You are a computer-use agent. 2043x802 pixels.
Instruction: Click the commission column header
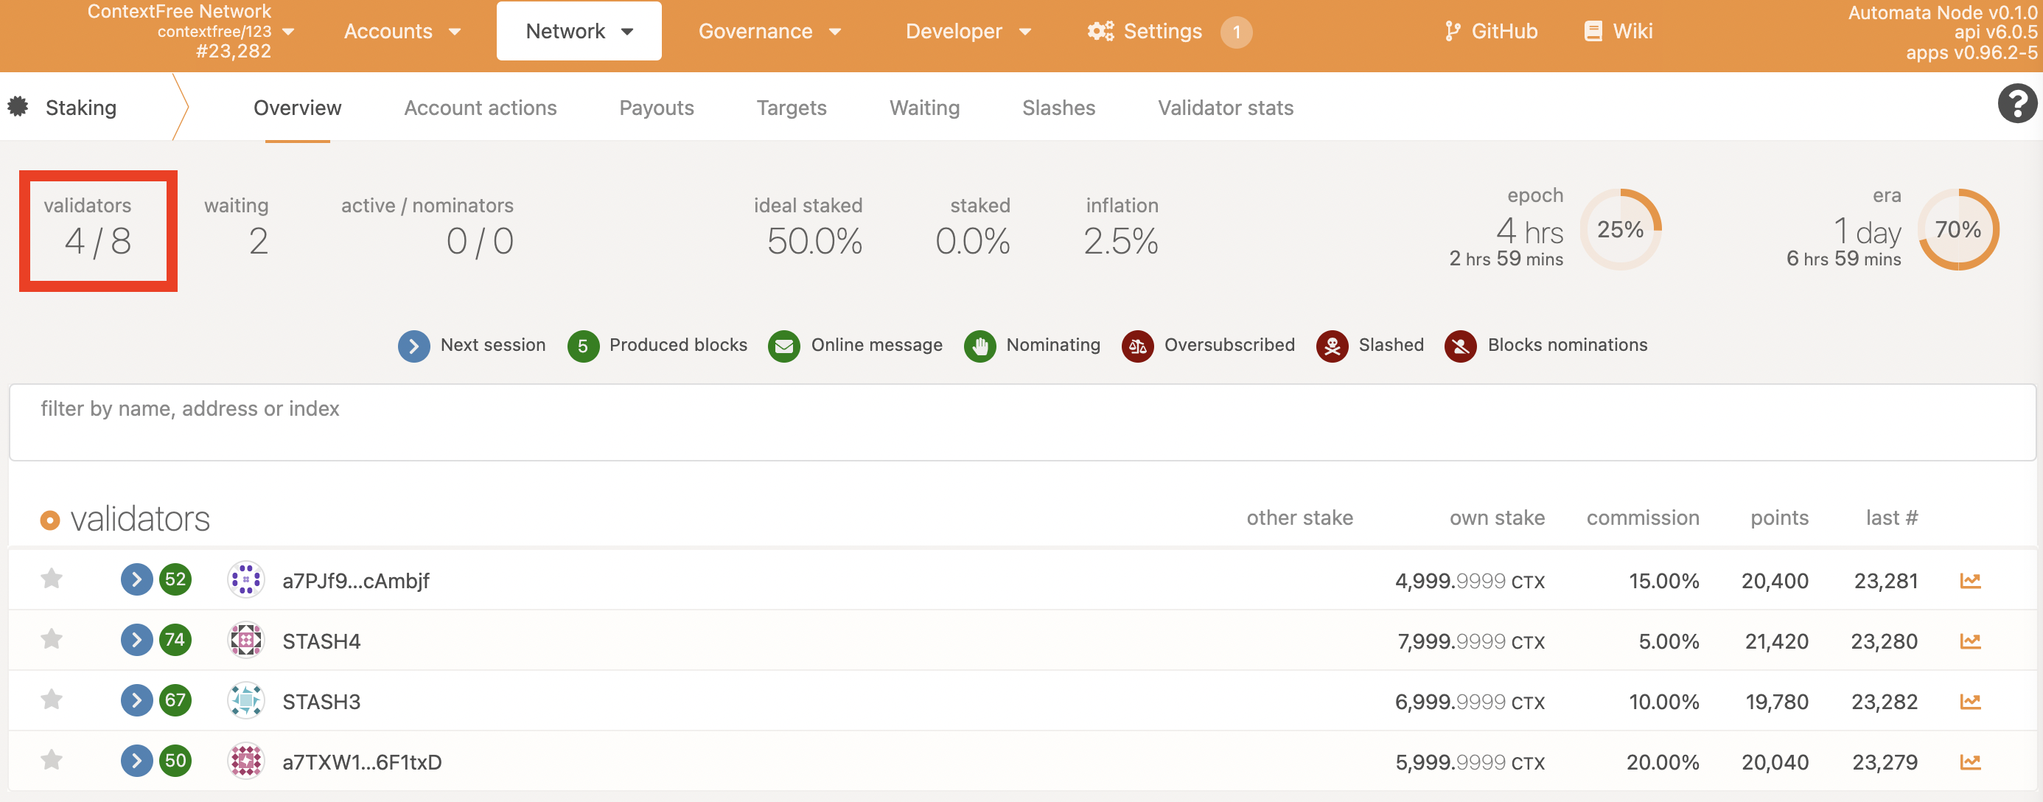coord(1643,518)
